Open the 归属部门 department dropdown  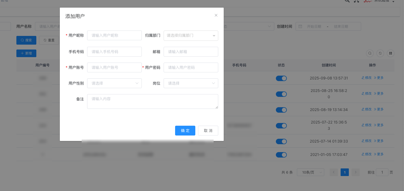click(191, 36)
